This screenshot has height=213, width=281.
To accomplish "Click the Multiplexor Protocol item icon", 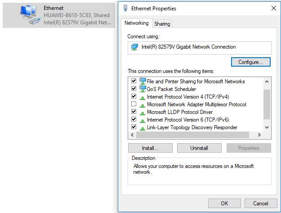I will pos(143,105).
